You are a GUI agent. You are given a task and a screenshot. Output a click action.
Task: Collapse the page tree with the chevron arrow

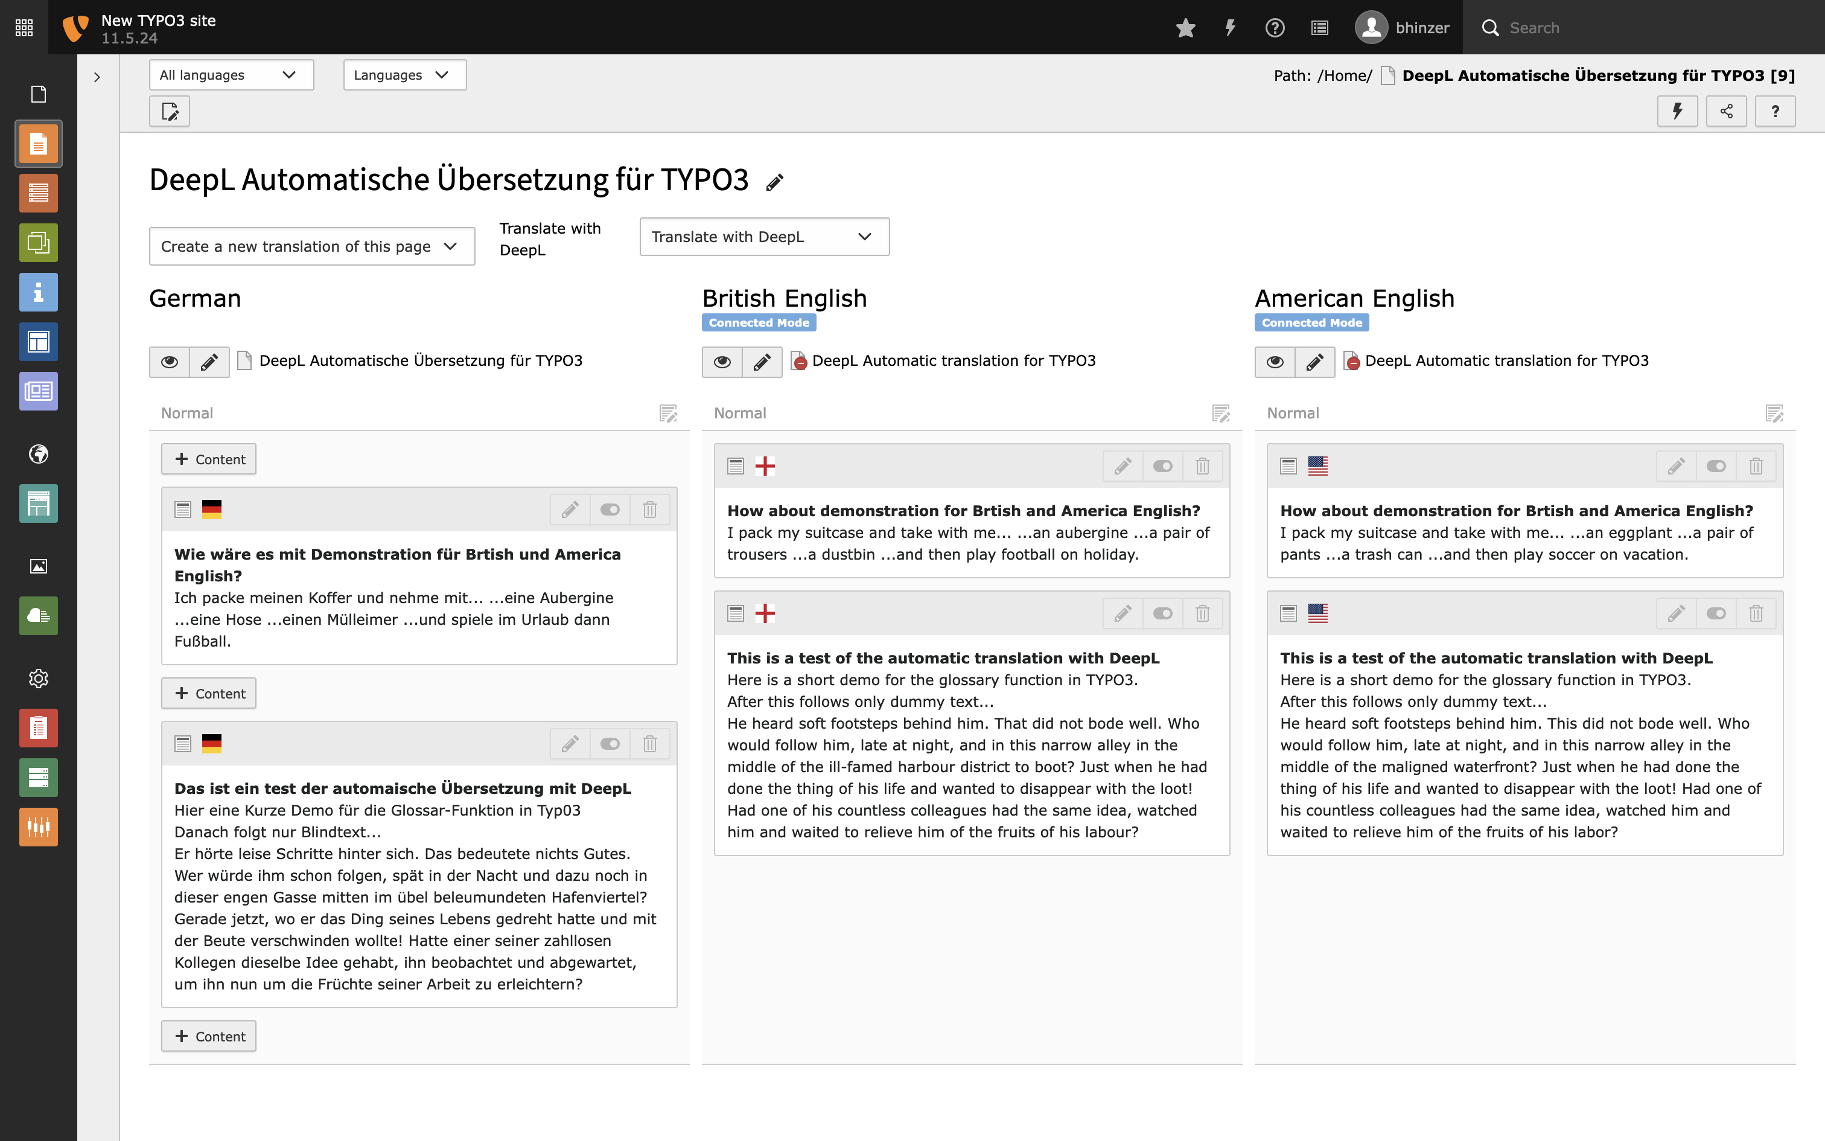coord(97,76)
